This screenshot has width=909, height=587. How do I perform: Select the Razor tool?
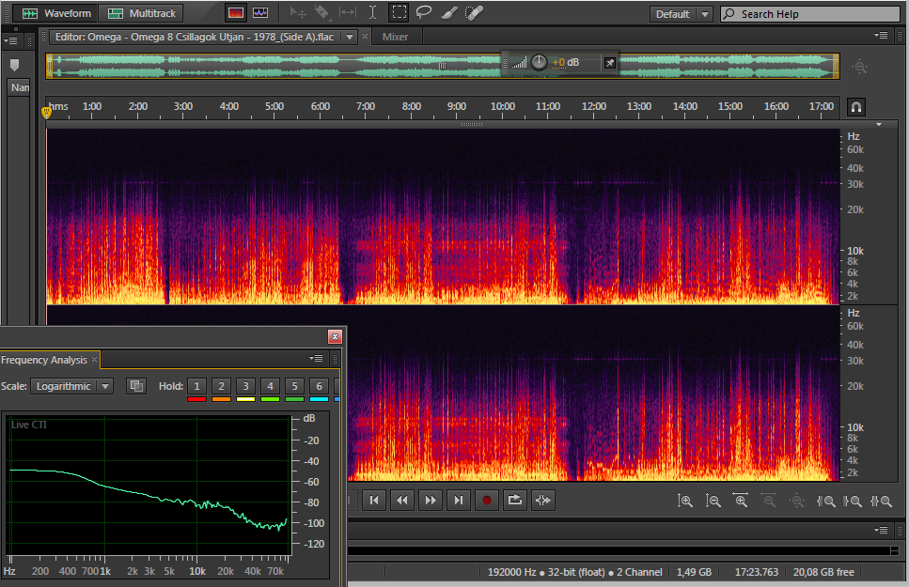click(321, 13)
